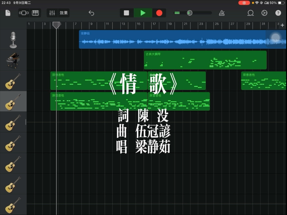Open track controls mixer sliders

(x=52, y=13)
